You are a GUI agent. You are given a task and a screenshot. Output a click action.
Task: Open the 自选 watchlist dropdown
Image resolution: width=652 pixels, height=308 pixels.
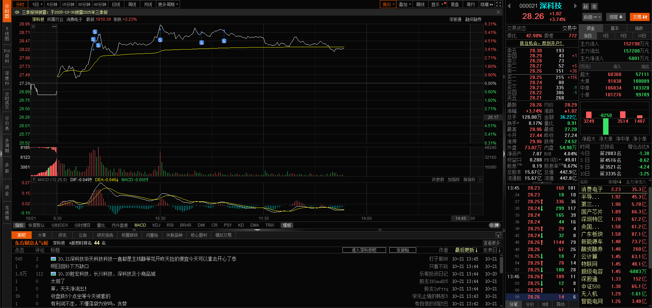pos(592,17)
